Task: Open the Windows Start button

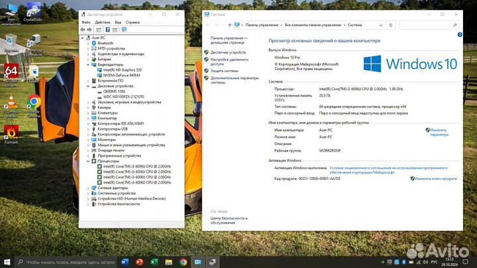Action: click(7, 262)
